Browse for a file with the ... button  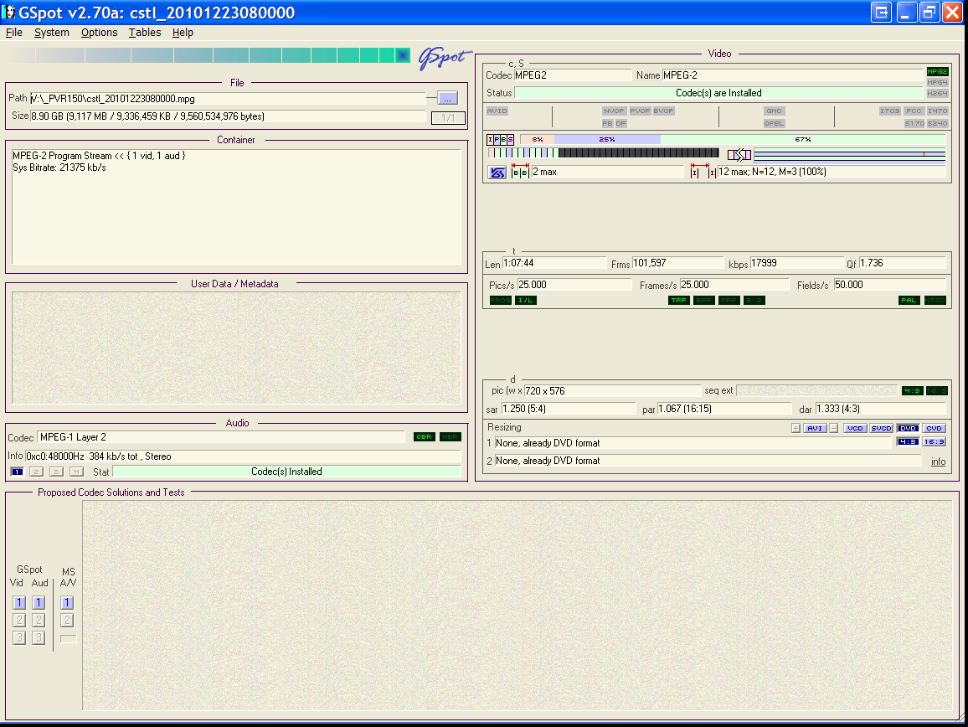click(448, 98)
